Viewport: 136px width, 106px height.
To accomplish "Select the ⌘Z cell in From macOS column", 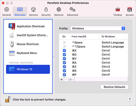I will click(74, 67).
